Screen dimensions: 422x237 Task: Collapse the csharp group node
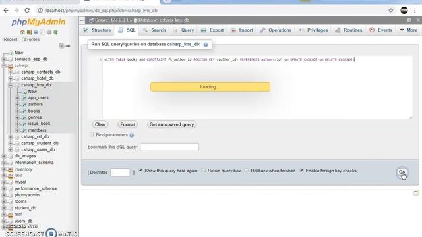tap(4, 65)
